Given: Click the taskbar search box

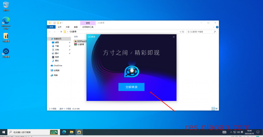Looking at the screenshot, I should click(x=33, y=132).
